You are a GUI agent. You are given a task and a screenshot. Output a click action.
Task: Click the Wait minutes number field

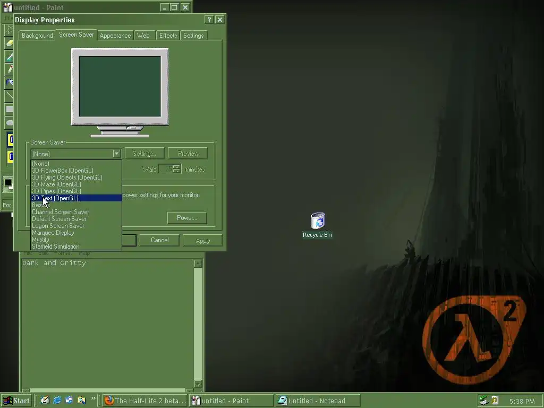(x=166, y=169)
